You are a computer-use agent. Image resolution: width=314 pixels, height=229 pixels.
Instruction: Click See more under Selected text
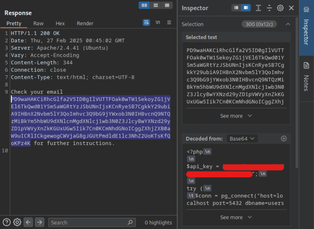pyautogui.click(x=236, y=116)
